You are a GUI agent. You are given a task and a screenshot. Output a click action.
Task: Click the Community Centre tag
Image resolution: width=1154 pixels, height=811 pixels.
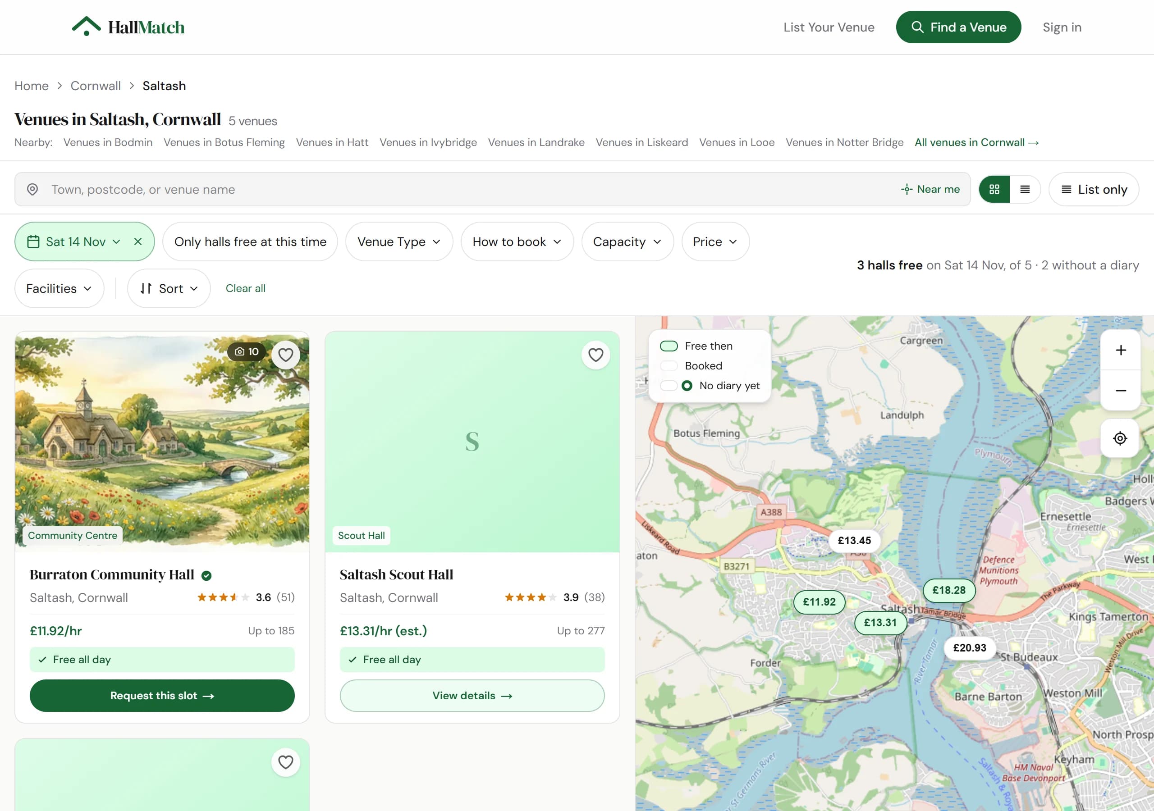click(73, 536)
